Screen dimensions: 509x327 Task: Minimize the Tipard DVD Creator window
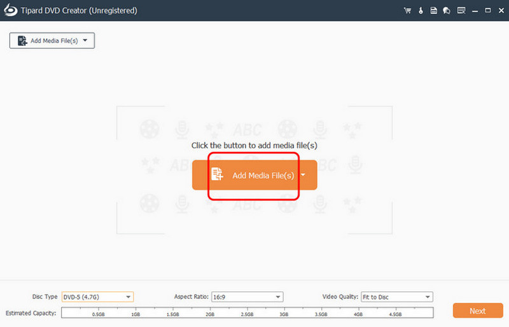(x=475, y=11)
